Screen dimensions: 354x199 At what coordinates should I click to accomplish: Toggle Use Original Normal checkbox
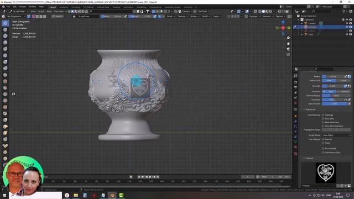[323, 139]
